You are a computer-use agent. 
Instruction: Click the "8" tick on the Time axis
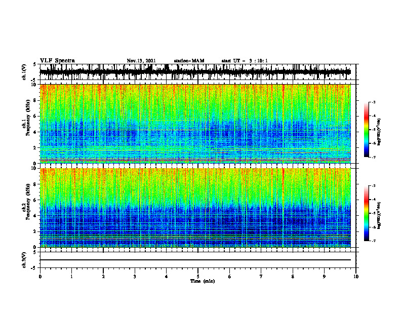[x=293, y=277]
